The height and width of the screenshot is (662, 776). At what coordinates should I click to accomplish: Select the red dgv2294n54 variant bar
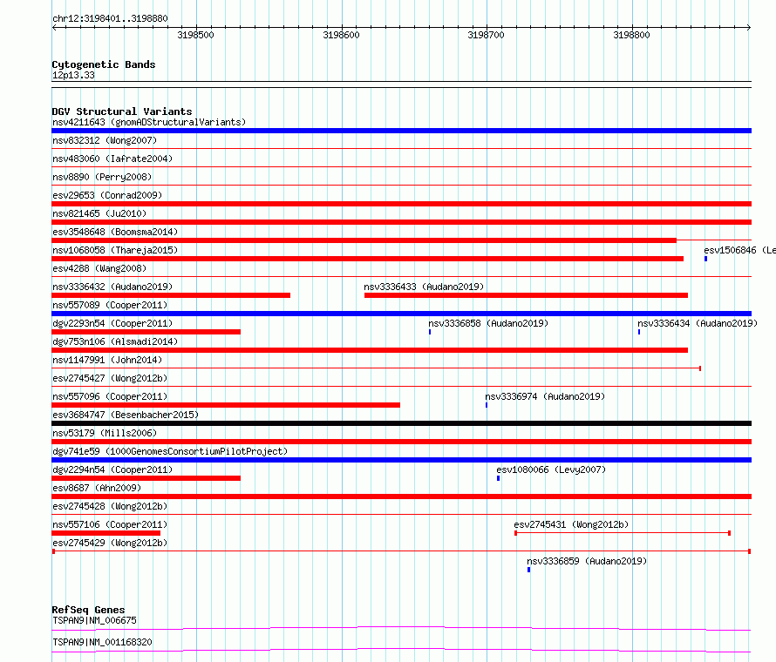pos(146,478)
